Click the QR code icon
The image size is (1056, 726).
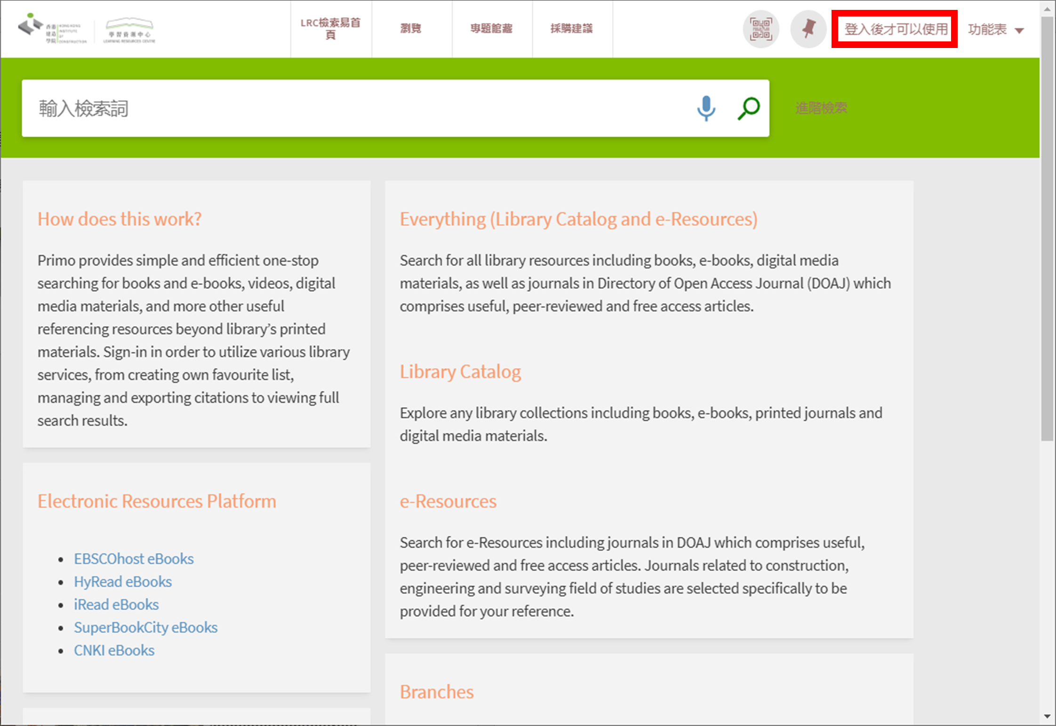coord(761,29)
